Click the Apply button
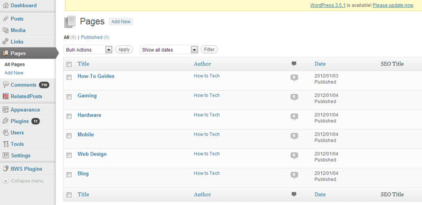Image resolution: width=422 pixels, height=205 pixels. 124,50
